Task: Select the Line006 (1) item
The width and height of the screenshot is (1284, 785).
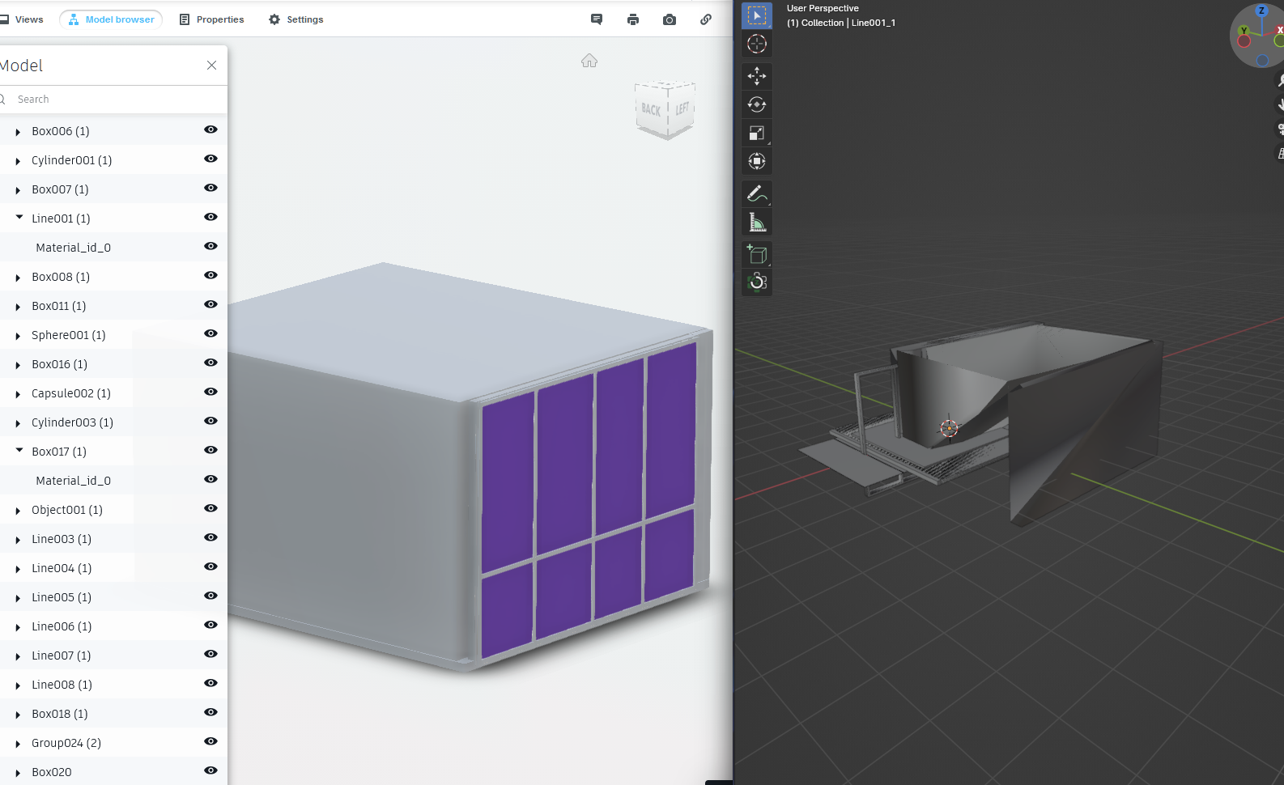Action: [62, 626]
